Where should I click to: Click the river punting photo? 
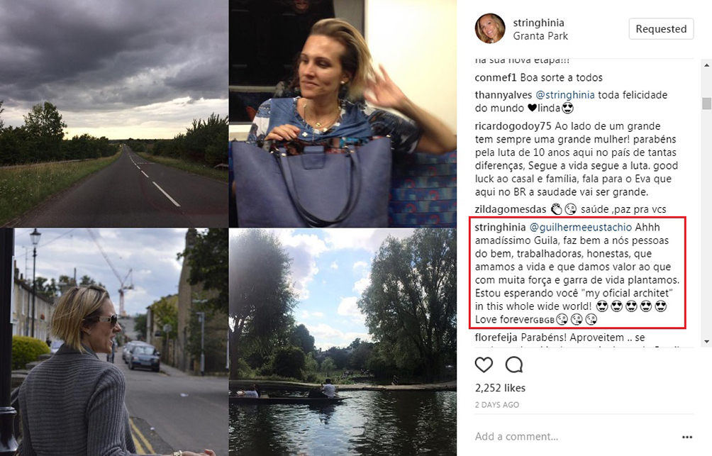click(x=343, y=342)
